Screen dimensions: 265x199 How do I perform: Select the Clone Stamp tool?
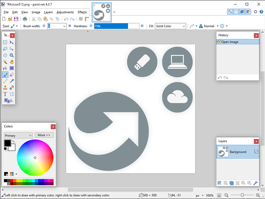point(5,88)
